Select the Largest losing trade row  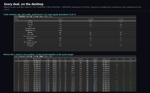click(75, 44)
